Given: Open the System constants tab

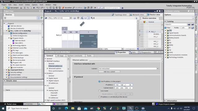Looking at the screenshot, I should tap(75, 55).
